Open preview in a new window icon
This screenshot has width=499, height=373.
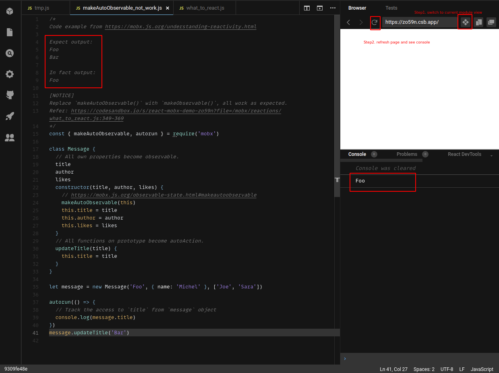491,22
